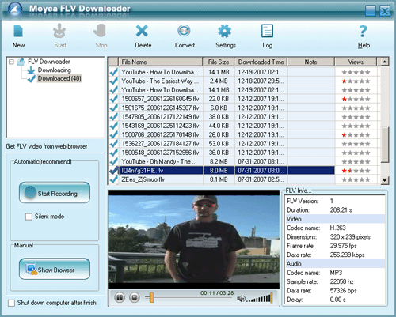The width and height of the screenshot is (396, 317).
Task: Collapse the FLV Downloader tree node
Action: tap(11, 62)
